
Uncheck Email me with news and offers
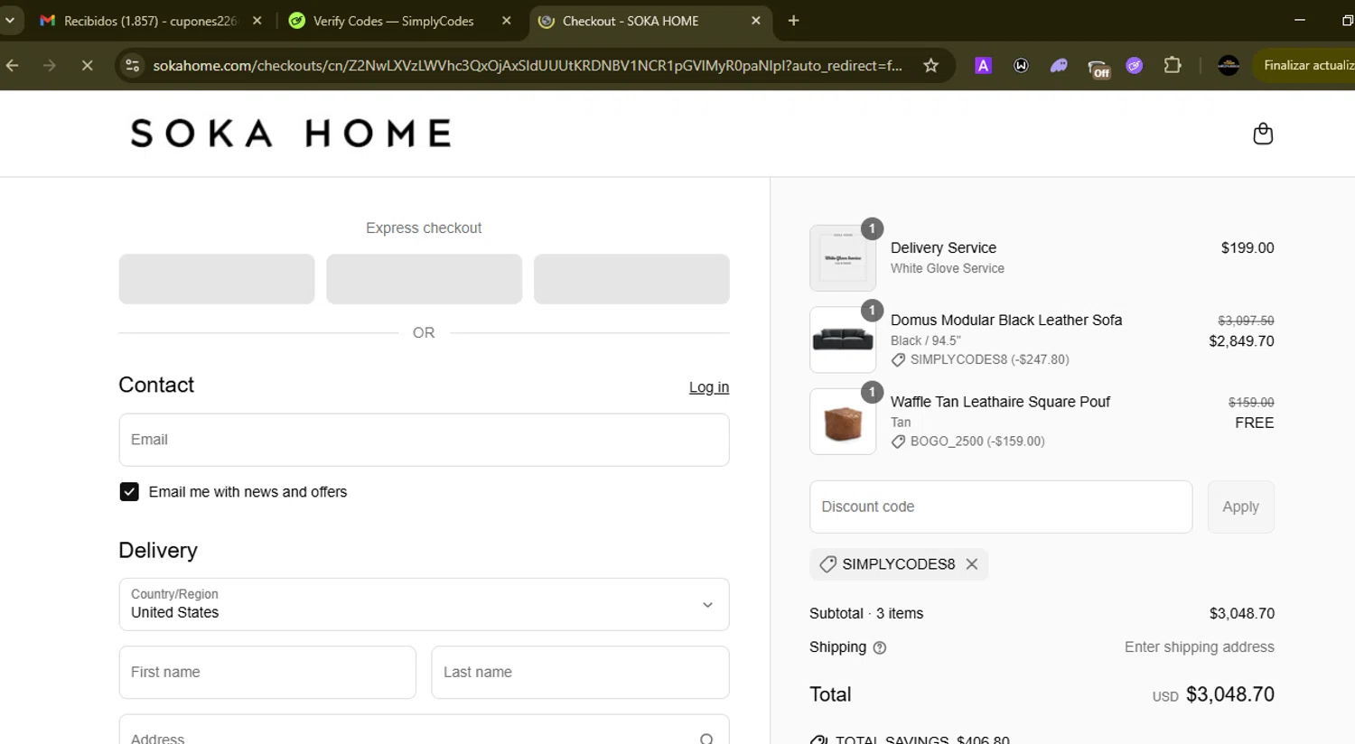[x=129, y=491]
